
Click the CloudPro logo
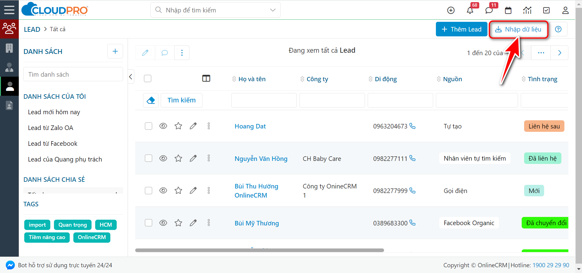pos(55,9)
